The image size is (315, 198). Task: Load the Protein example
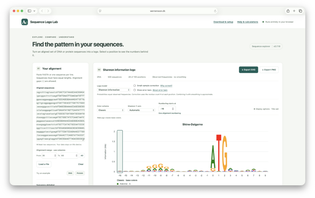pos(80,173)
